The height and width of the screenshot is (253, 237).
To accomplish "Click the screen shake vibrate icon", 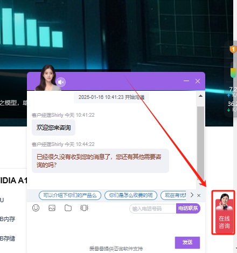I will [x=84, y=208].
